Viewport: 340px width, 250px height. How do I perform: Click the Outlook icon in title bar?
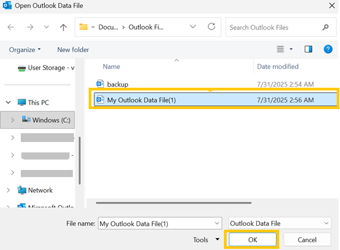(x=7, y=5)
